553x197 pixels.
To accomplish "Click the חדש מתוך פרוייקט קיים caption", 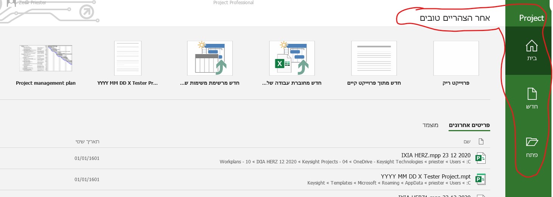I will 374,83.
